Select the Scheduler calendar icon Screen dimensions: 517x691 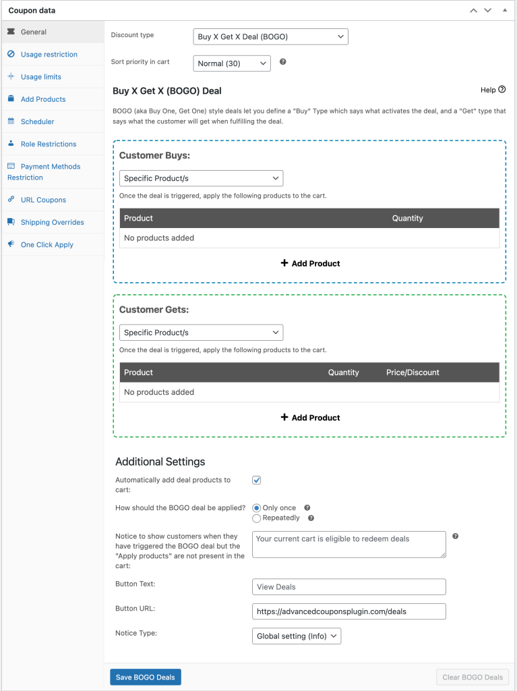12,121
